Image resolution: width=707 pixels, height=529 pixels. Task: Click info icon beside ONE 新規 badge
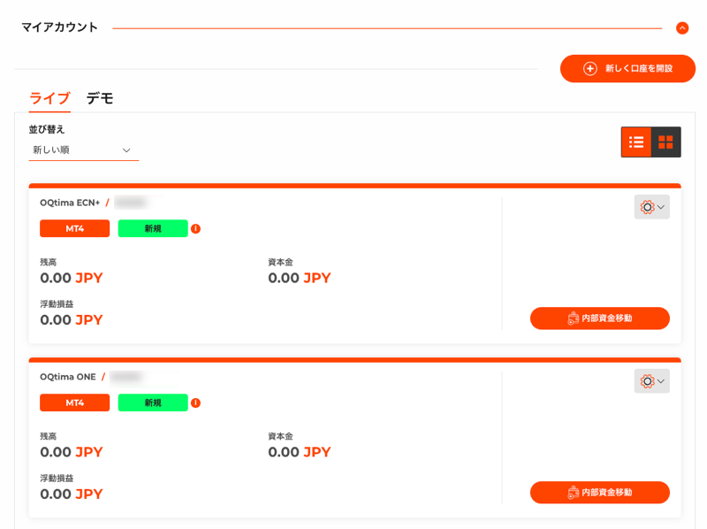(195, 403)
